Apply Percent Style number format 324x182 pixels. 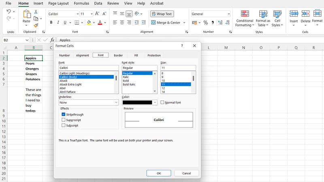point(206,23)
